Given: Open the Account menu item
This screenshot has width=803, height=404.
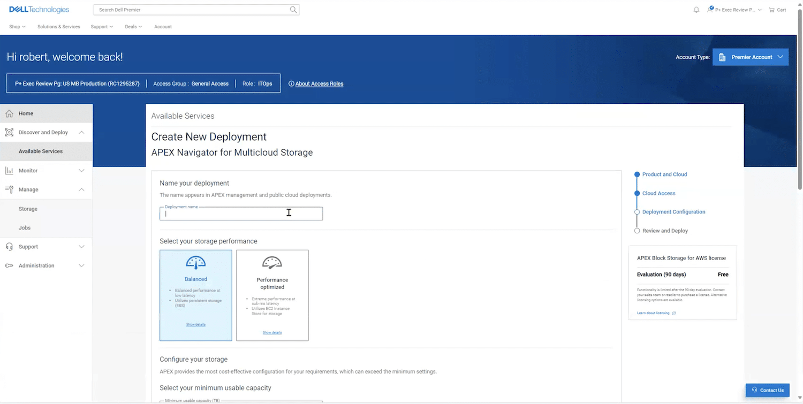Looking at the screenshot, I should (x=163, y=27).
